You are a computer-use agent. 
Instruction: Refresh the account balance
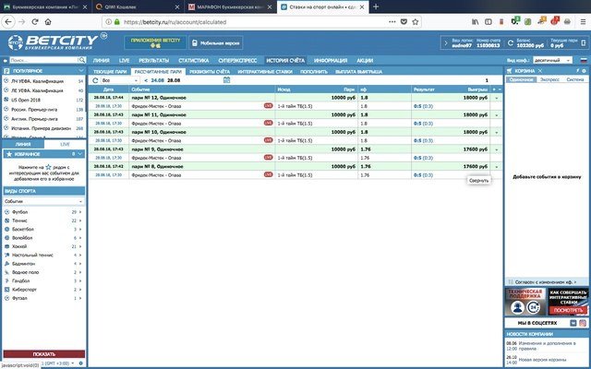click(513, 42)
